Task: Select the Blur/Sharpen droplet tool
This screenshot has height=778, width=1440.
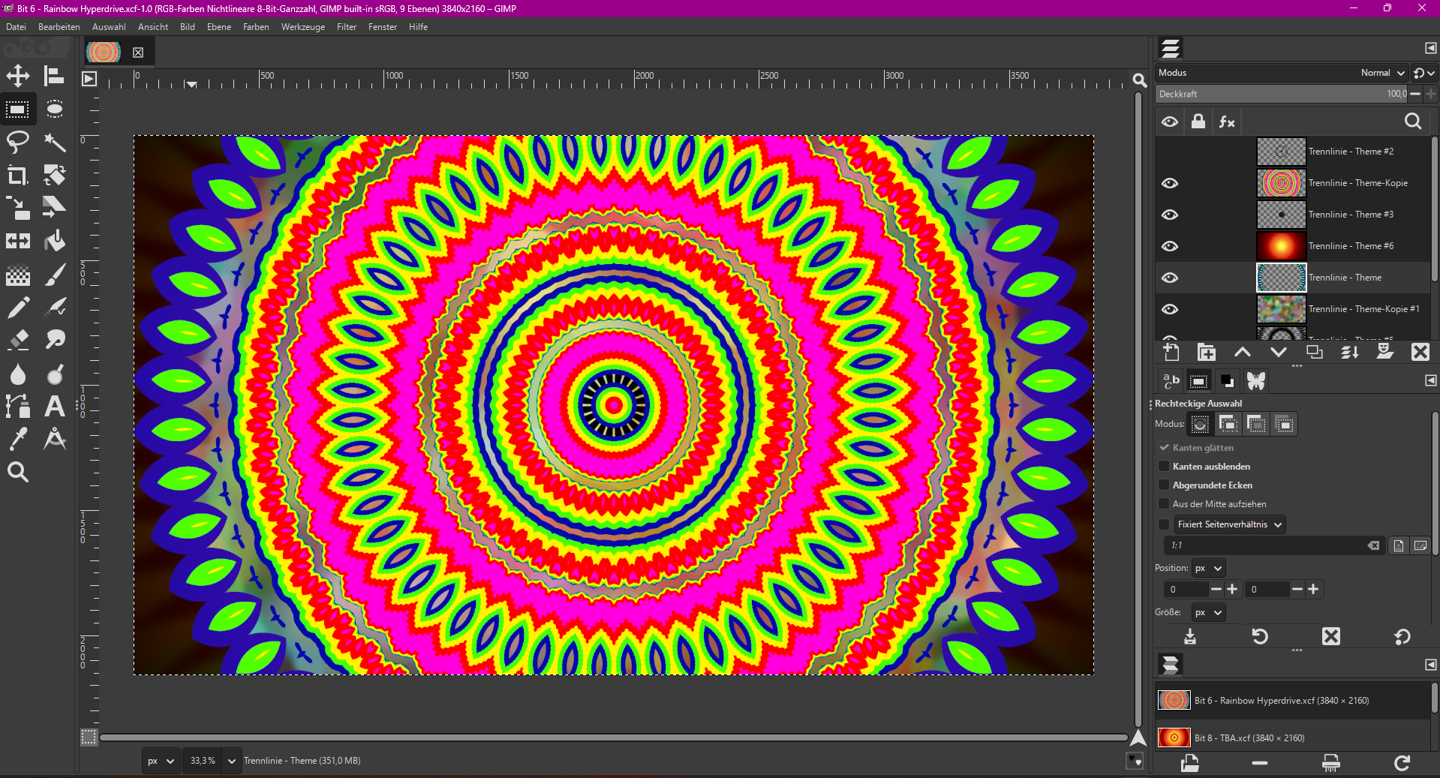Action: pyautogui.click(x=18, y=374)
